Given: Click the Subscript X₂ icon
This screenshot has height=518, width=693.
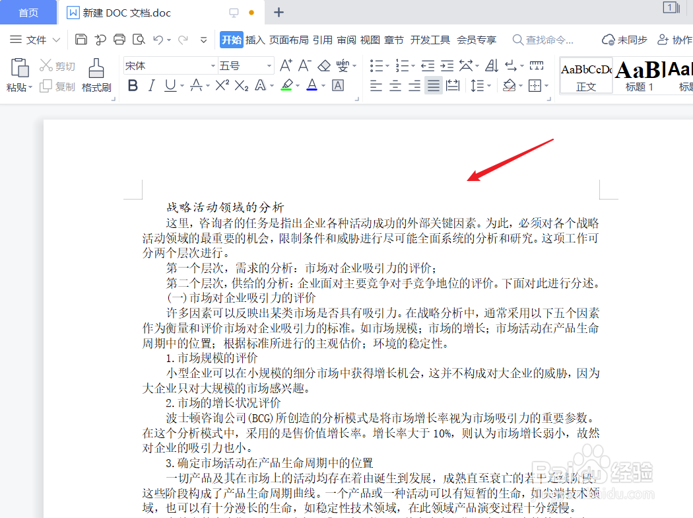Looking at the screenshot, I should coord(242,85).
